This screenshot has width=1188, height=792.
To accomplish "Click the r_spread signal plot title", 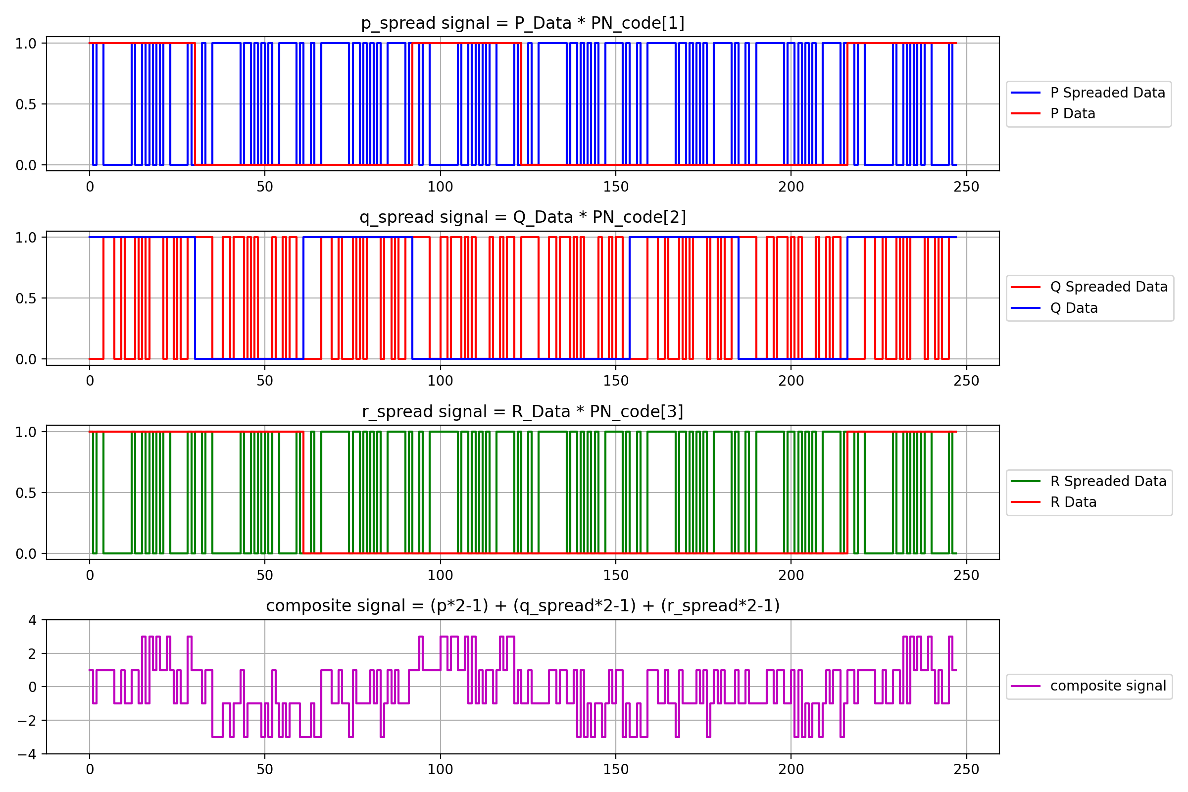I will (x=523, y=411).
